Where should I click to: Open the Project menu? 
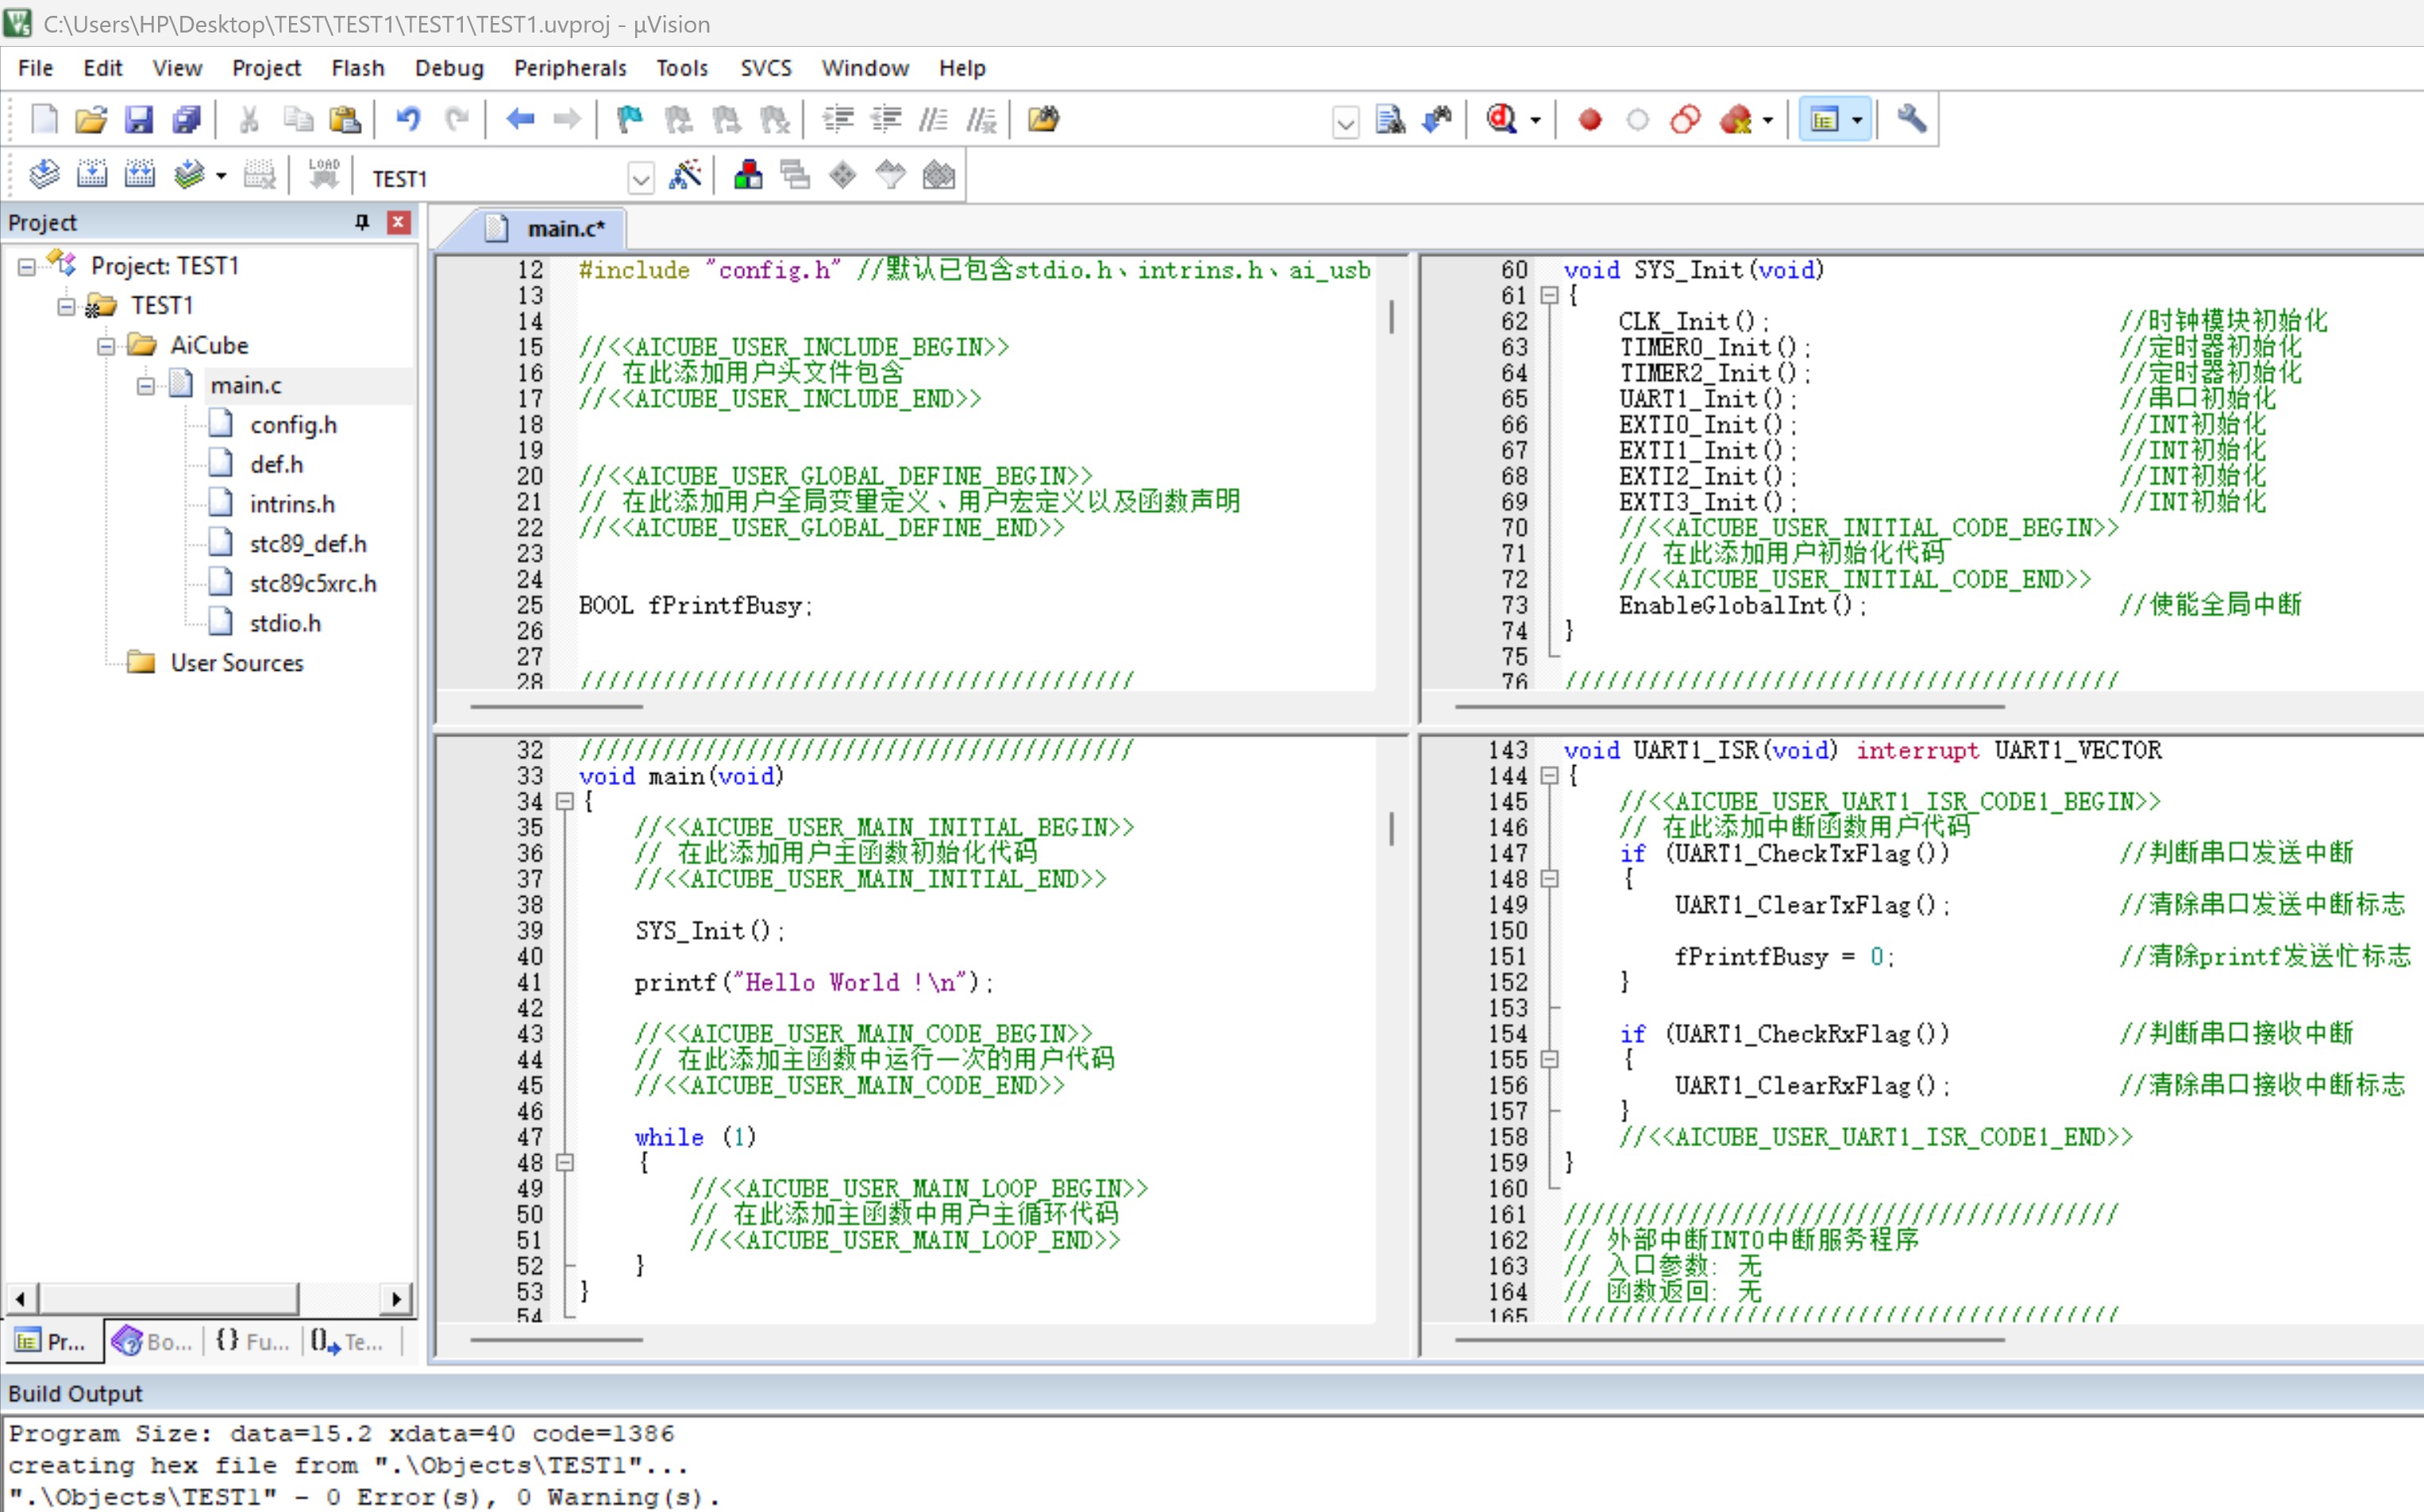(x=266, y=68)
